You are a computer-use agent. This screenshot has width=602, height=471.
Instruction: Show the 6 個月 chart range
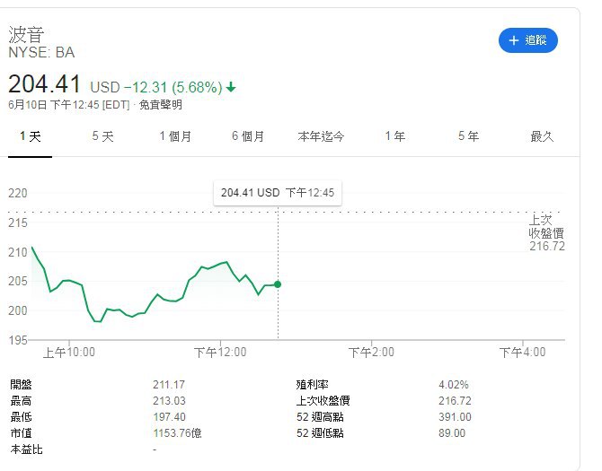pyautogui.click(x=248, y=136)
